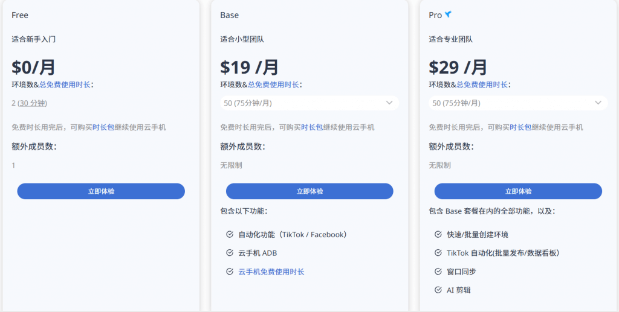Open 时长包 link in Base plan
Image resolution: width=619 pixels, height=312 pixels.
tap(312, 127)
